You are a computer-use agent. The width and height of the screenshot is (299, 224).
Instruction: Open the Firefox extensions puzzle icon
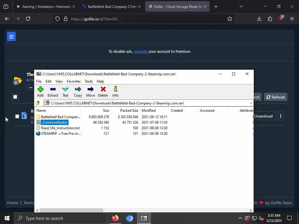click(270, 19)
